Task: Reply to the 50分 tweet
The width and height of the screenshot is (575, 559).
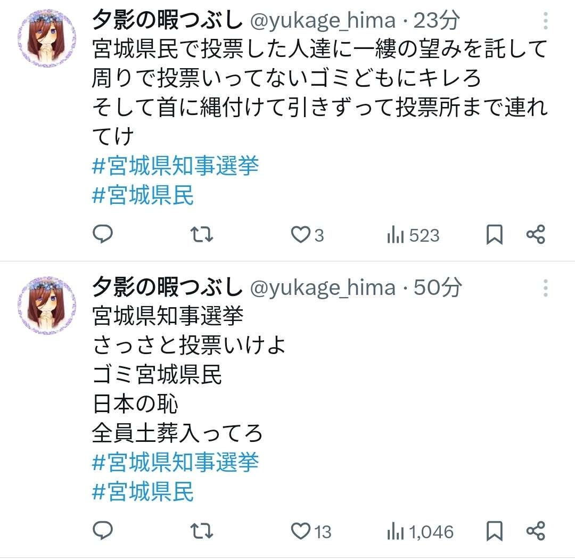Action: tap(102, 531)
